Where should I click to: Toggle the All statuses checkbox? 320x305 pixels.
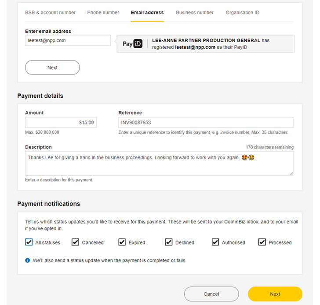(x=29, y=242)
